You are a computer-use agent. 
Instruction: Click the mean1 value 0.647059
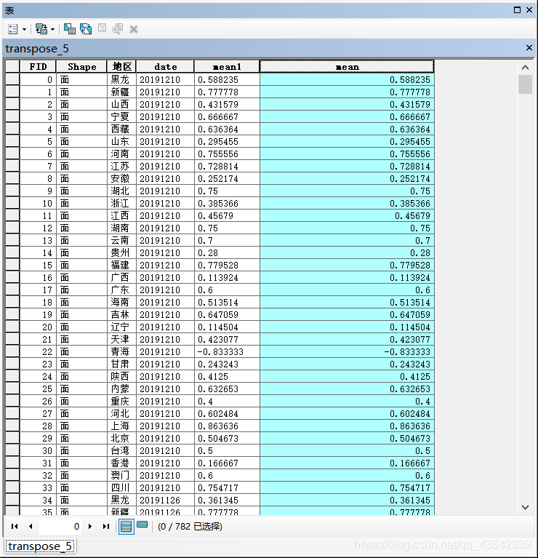coord(227,314)
